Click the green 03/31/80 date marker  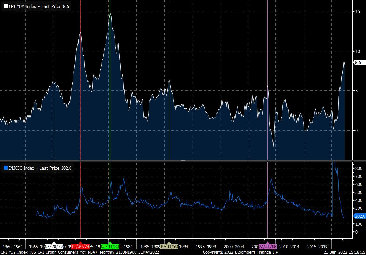tap(110, 246)
